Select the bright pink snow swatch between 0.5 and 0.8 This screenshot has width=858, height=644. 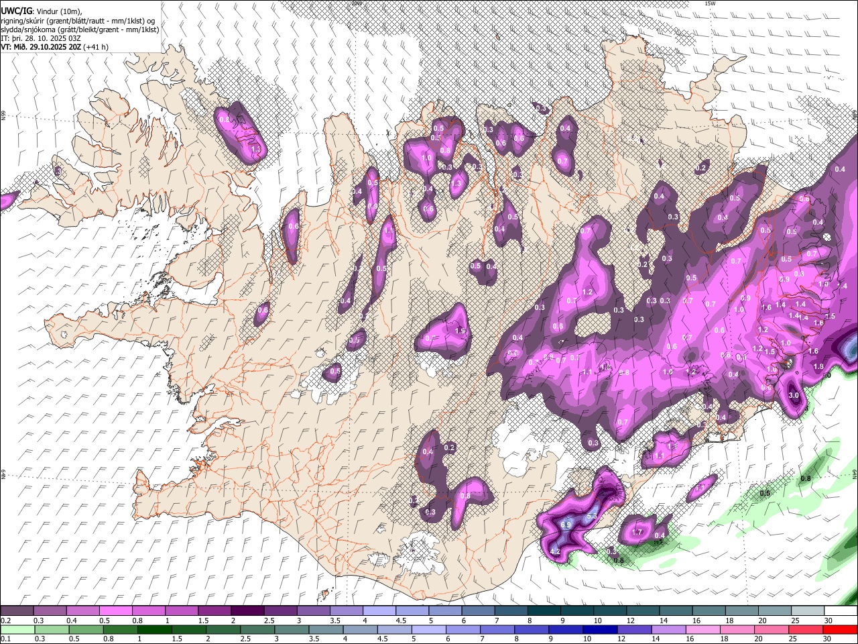(x=116, y=611)
